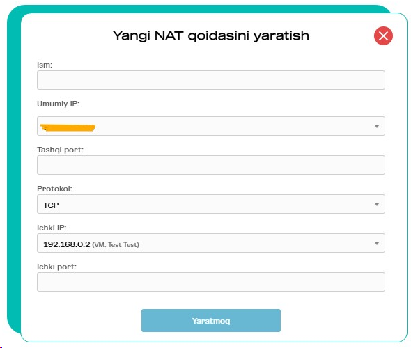
Task: Click the white X inside red circle
Action: [383, 36]
